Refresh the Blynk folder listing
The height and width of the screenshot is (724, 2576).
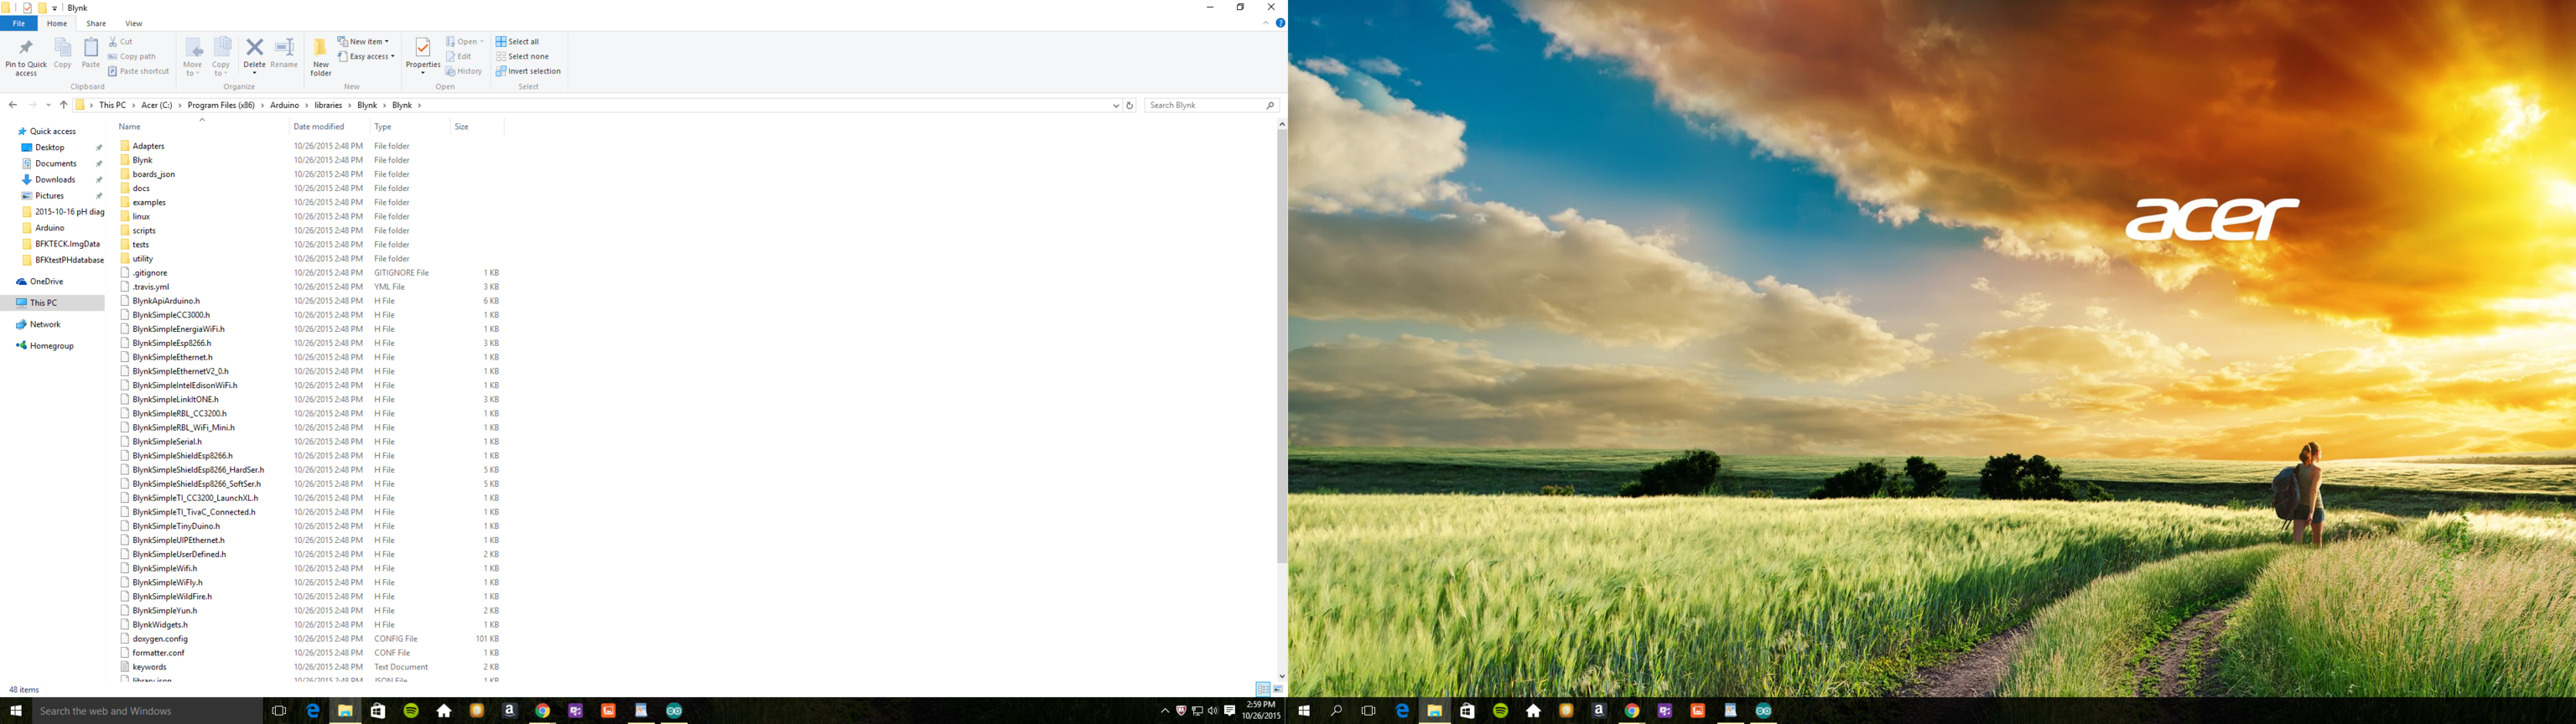coord(1130,105)
